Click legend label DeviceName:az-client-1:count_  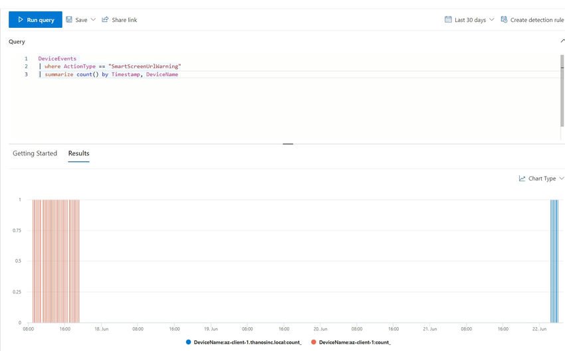[354, 342]
